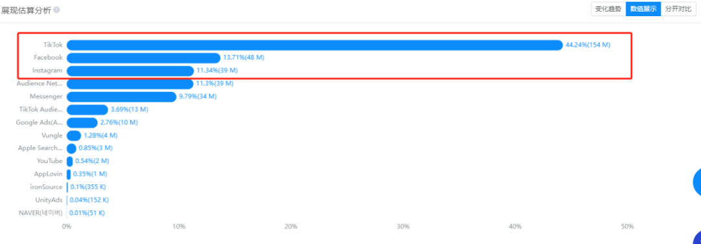Click the help icon beside 展现估算分析
Viewport: 701px width, 244px height.
[x=56, y=10]
